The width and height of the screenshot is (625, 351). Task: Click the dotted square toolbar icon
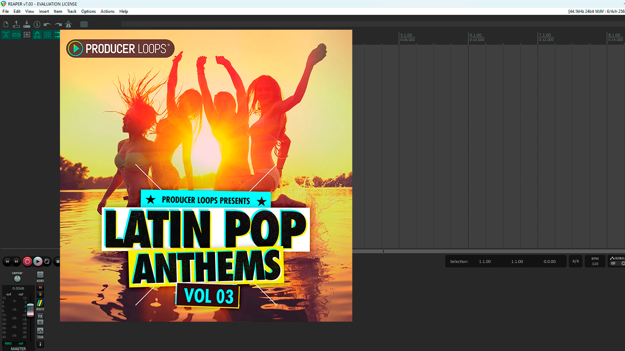coord(84,24)
